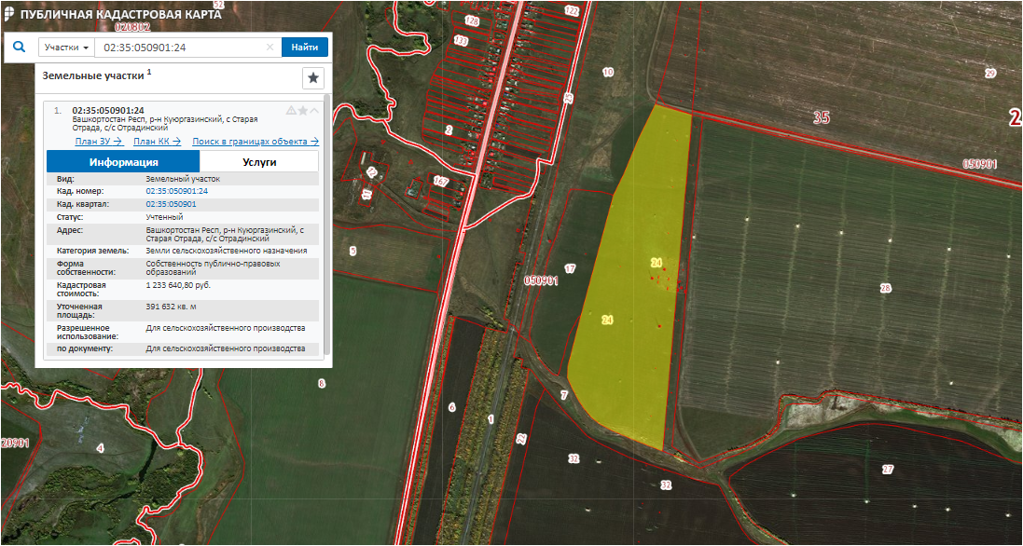Click the warning triangle icon in the result
The height and width of the screenshot is (546, 1023).
[291, 110]
